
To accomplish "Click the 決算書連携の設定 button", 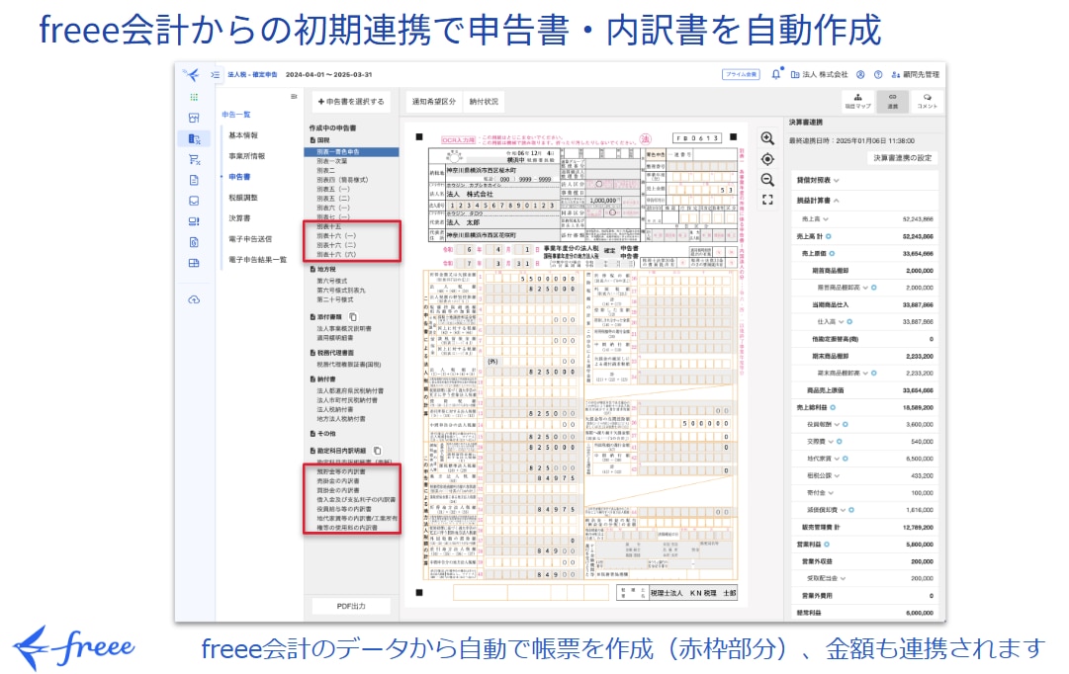I will click(902, 157).
